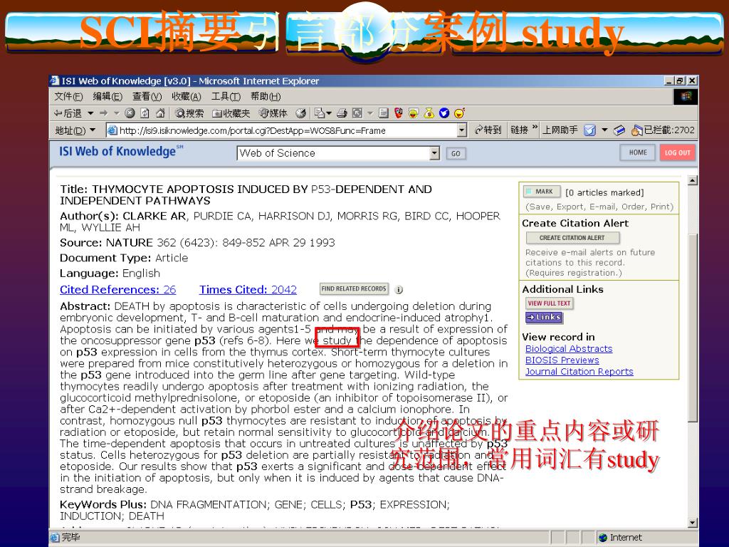The image size is (729, 547).
Task: Click the 地址(D) address label dropdown
Action: [75, 130]
